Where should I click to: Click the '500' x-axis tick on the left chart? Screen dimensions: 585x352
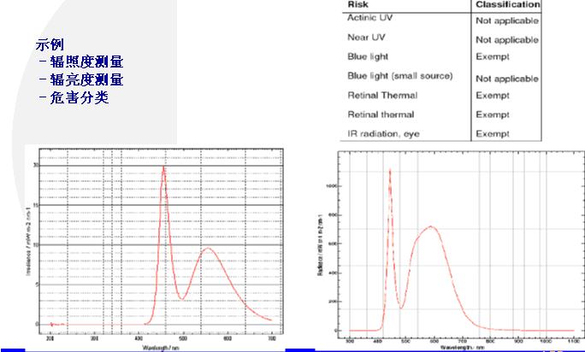[x=183, y=338]
